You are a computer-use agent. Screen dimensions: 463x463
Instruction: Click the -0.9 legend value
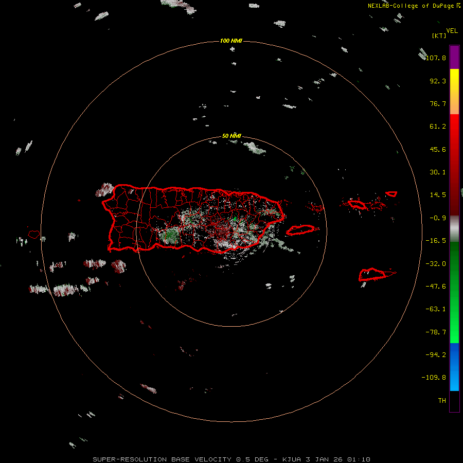point(438,218)
